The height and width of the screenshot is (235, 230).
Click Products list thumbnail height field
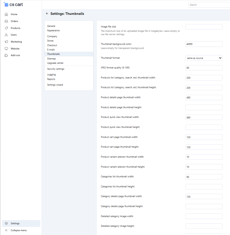pyautogui.click(x=204, y=88)
